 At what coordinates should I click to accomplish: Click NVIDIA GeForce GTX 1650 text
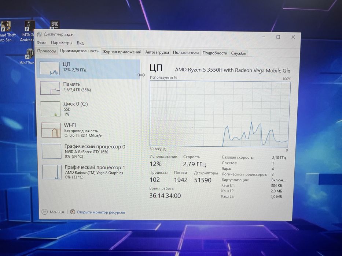[87, 152]
